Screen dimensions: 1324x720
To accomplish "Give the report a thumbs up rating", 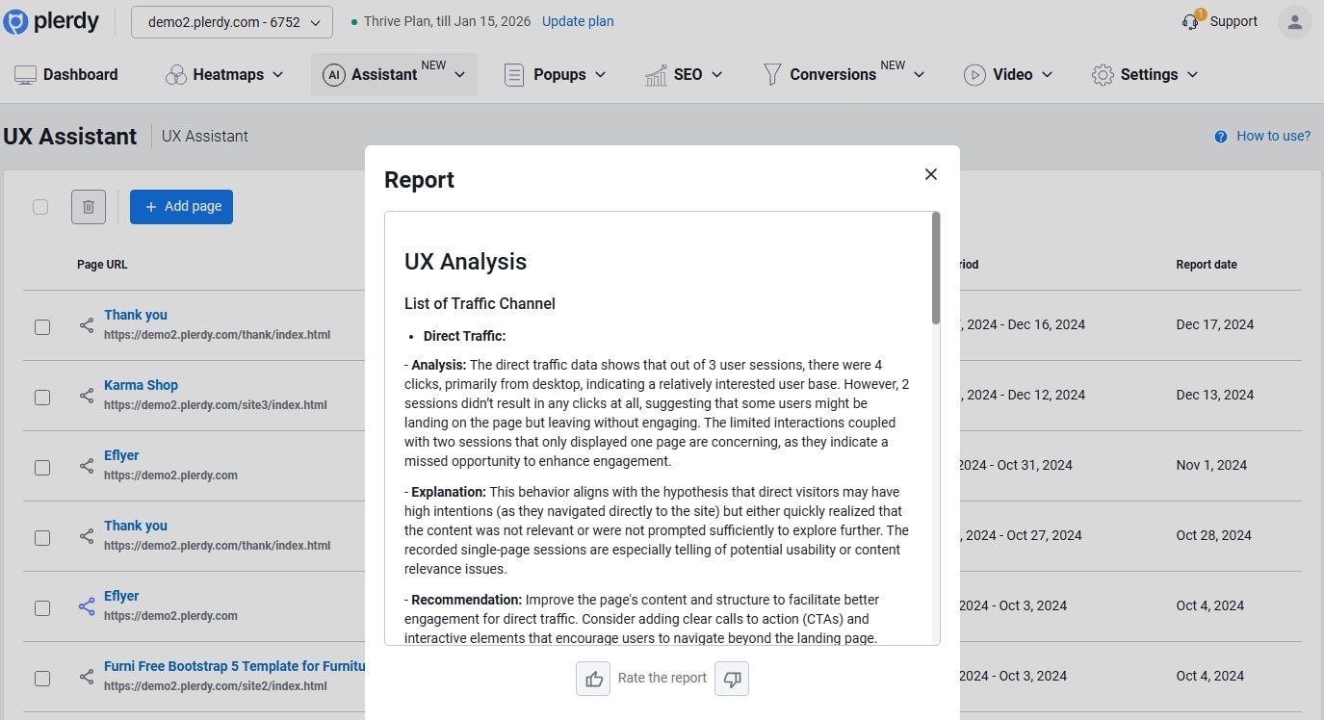I will (x=593, y=679).
